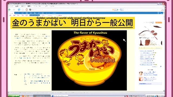Click inside the browser address bar
This screenshot has height=97, width=173.
coord(72,10)
